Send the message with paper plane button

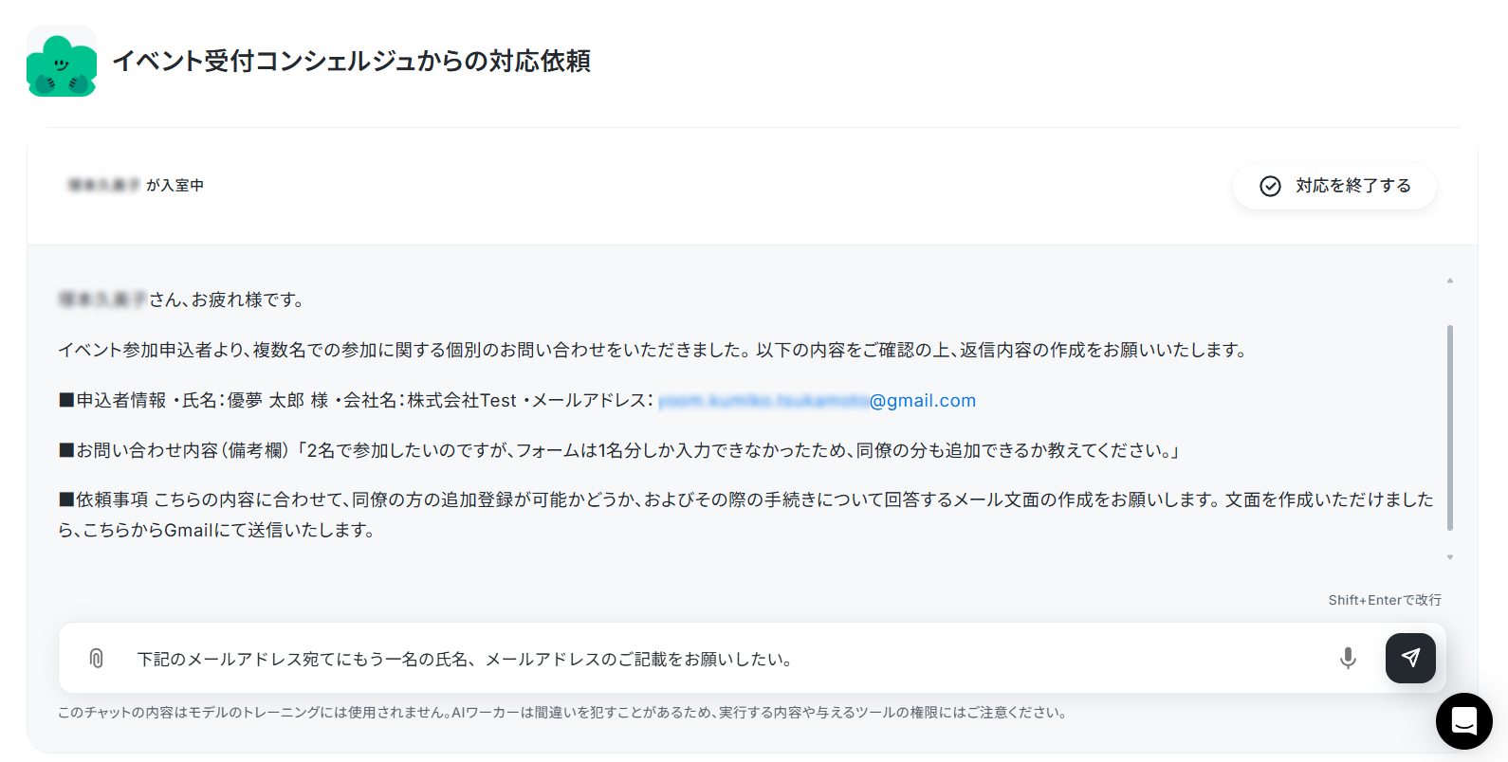point(1410,658)
